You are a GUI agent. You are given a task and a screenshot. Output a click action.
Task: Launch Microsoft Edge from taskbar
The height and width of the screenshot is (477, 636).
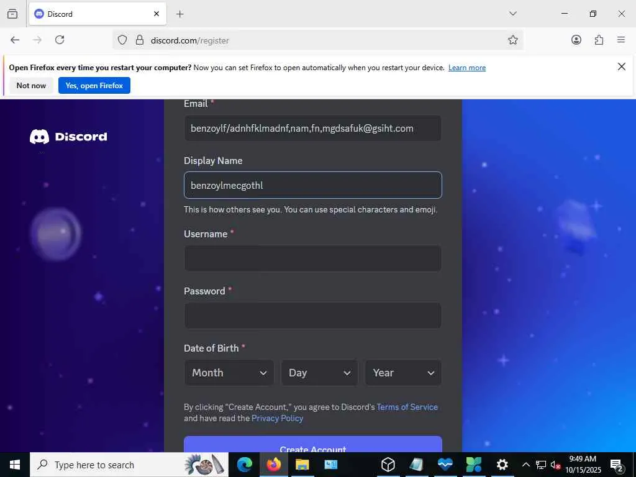click(x=244, y=465)
